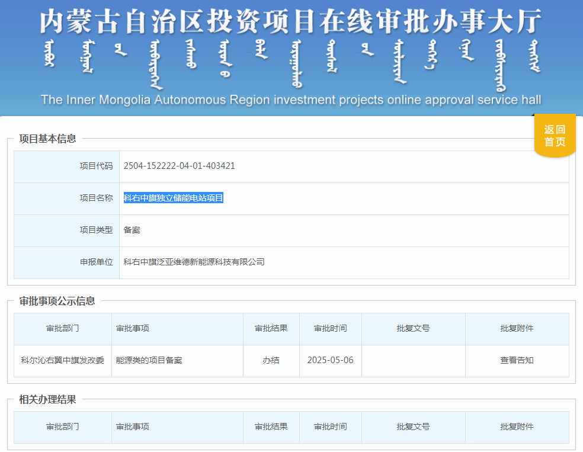This screenshot has width=583, height=452.
Task: Click the 返回首页 button
Action: (x=555, y=136)
